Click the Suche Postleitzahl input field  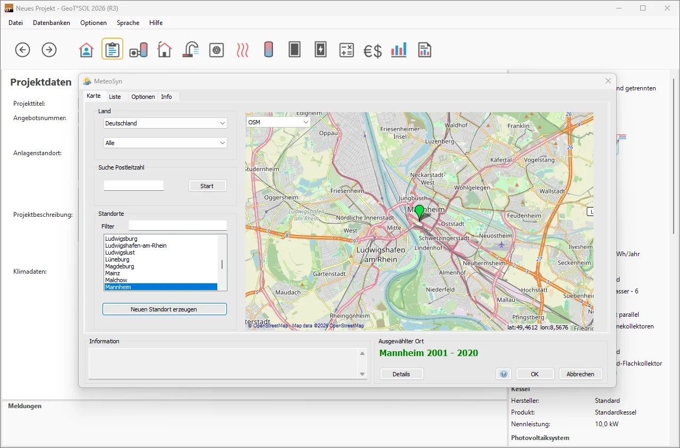tap(134, 185)
